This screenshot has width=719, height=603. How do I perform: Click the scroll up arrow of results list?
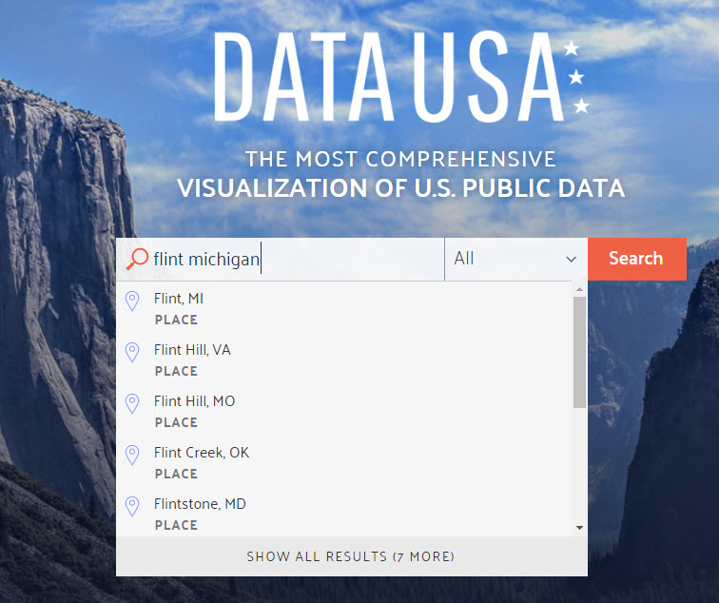579,289
